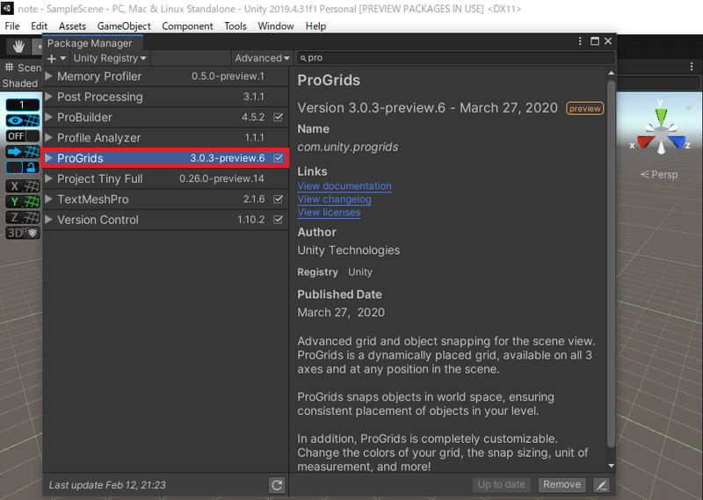Image resolution: width=703 pixels, height=500 pixels.
Task: Click the Version Control installed checkmark
Action: (x=278, y=220)
